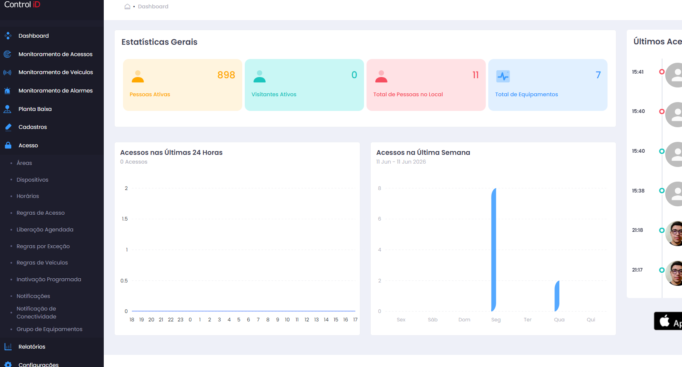Image resolution: width=682 pixels, height=367 pixels.
Task: Open Regras de Veículos submenu
Action: pos(42,262)
